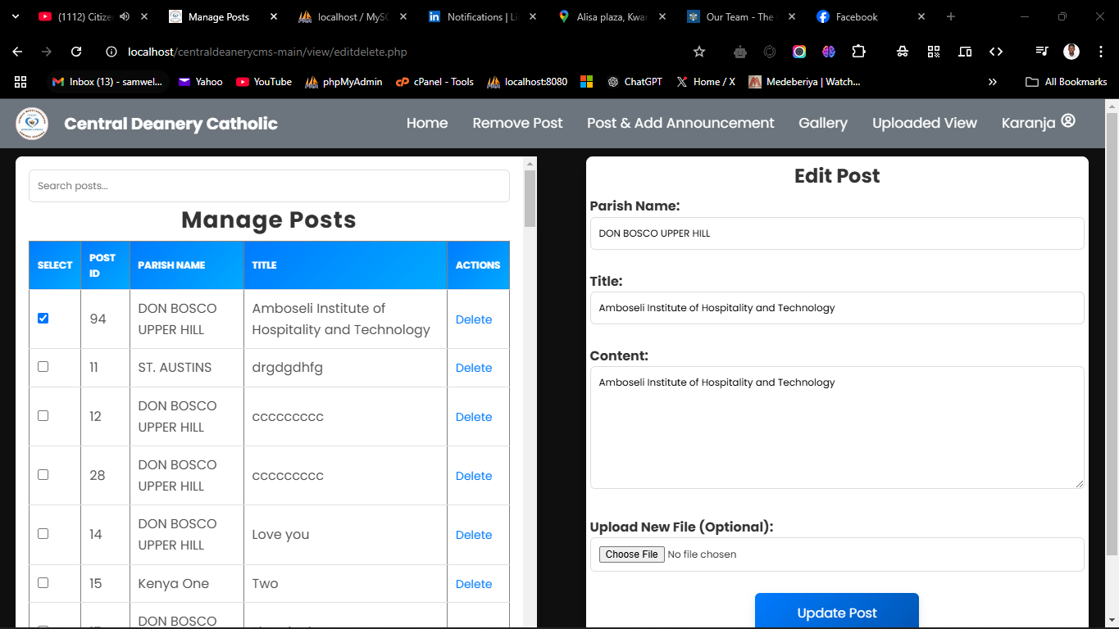Click the angle brackets code extension icon

click(996, 52)
